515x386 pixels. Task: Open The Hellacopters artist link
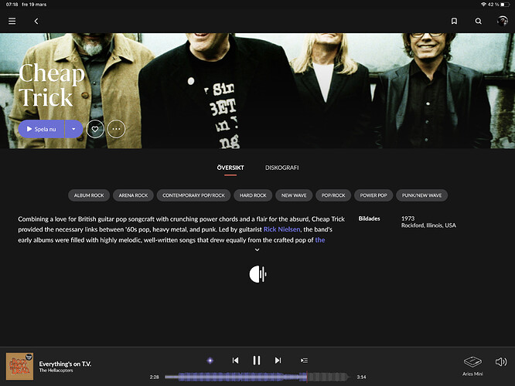56,371
